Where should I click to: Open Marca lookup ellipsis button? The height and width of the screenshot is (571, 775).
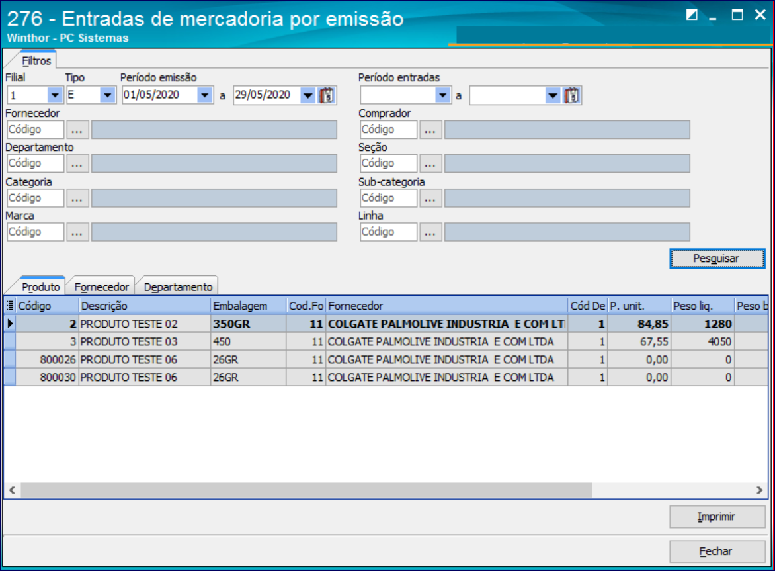77,232
